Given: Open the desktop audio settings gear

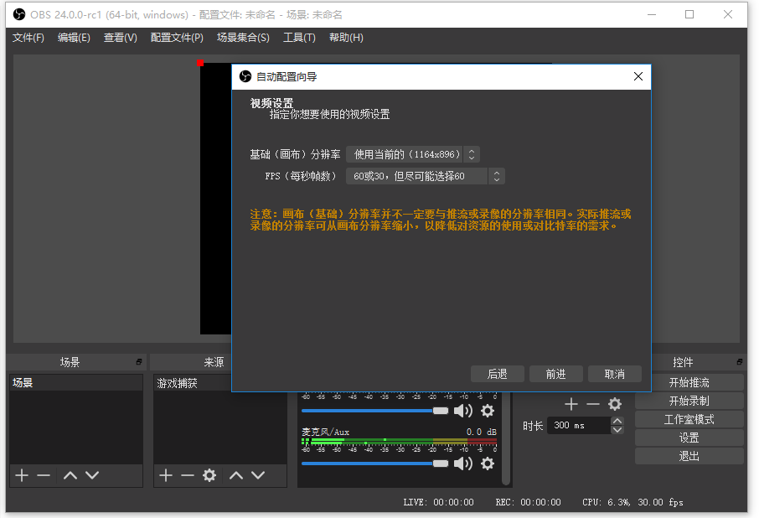Looking at the screenshot, I should tap(488, 411).
